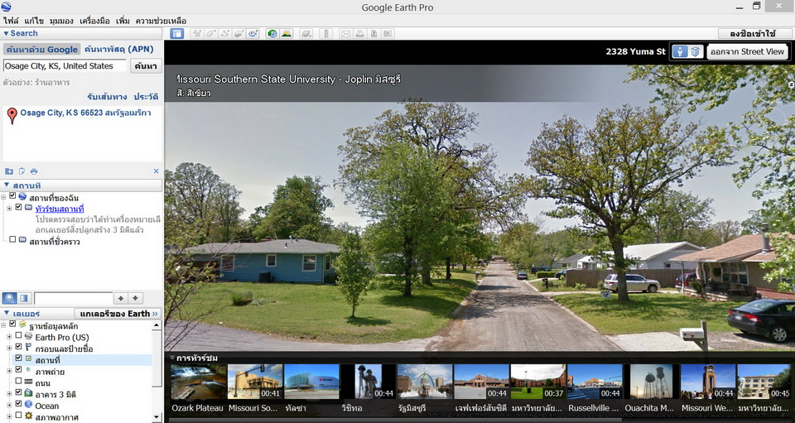Uncheck สถานที่ของฉัน checkbox
Image resolution: width=795 pixels, height=423 pixels.
click(12, 196)
